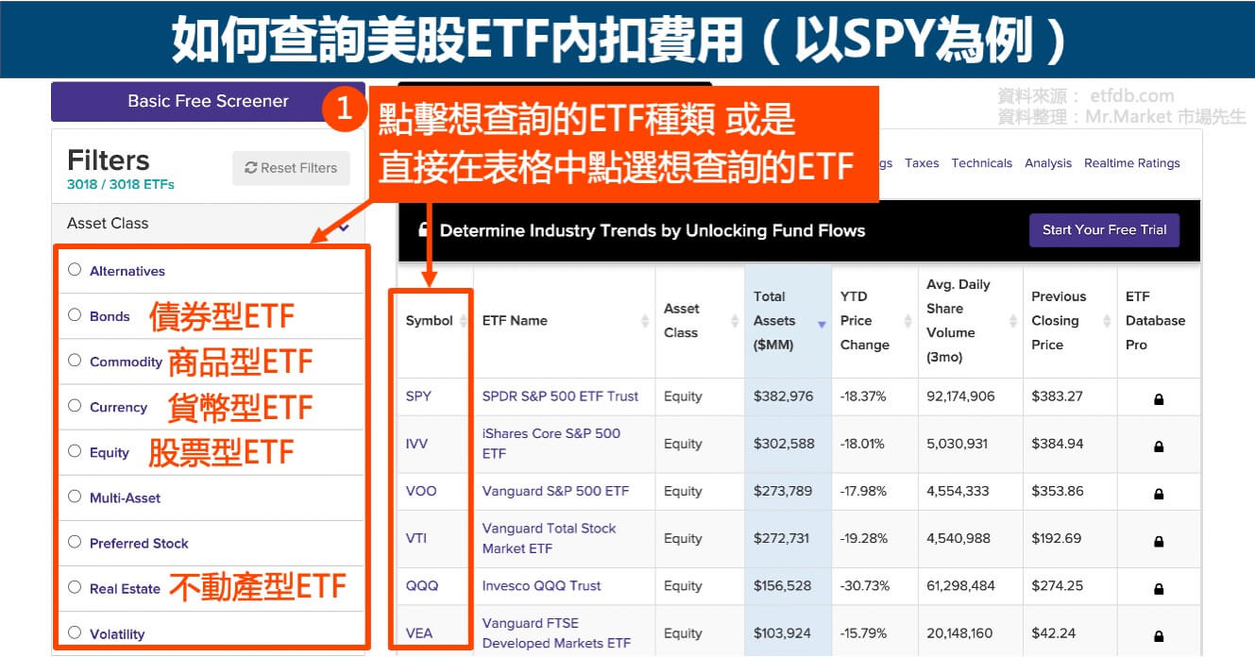Switch to the Taxes tab
Image resolution: width=1255 pixels, height=657 pixels.
click(x=922, y=163)
